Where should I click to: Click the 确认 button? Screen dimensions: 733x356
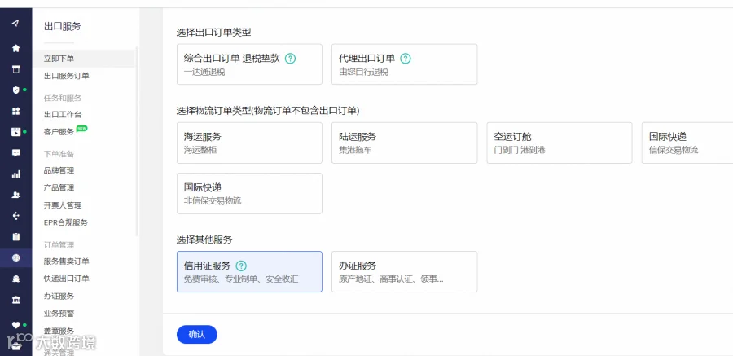tap(197, 335)
